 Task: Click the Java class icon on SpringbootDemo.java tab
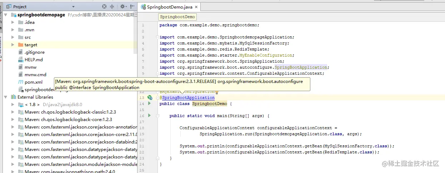click(x=144, y=7)
